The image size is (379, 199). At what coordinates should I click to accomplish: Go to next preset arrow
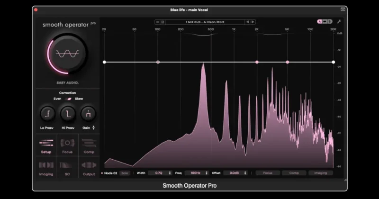[x=253, y=22]
